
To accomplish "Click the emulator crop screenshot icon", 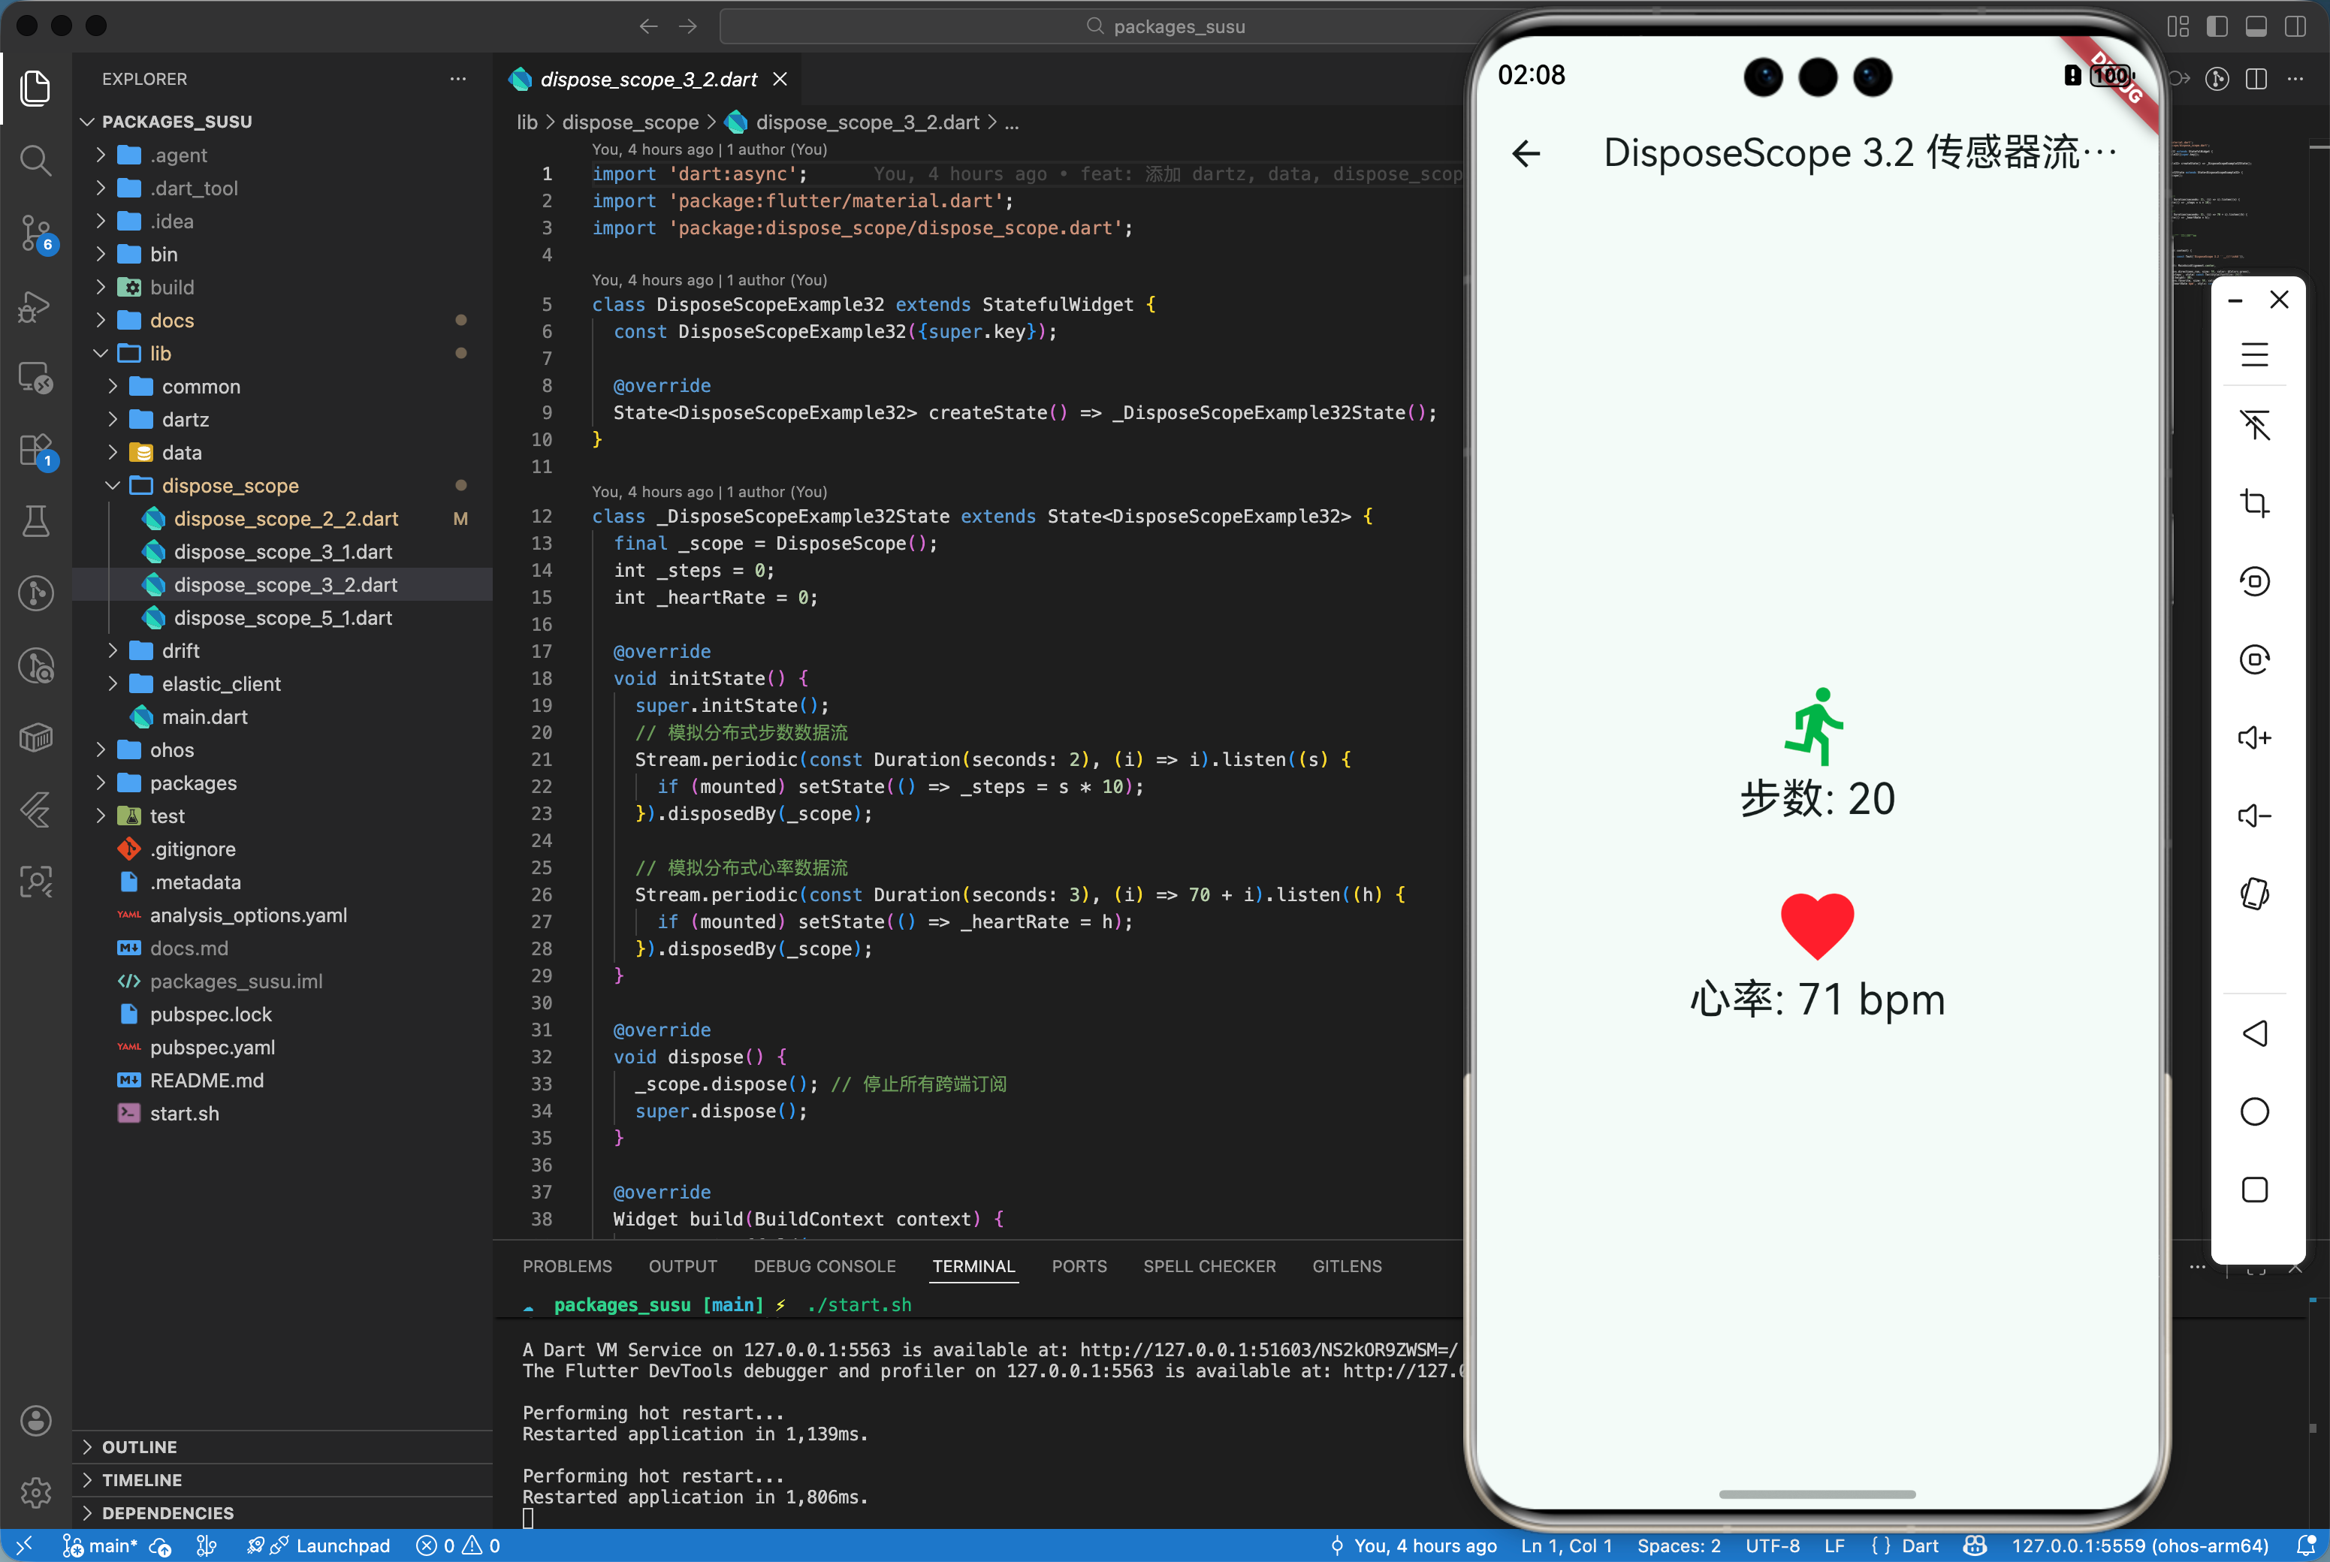I will click(2254, 503).
